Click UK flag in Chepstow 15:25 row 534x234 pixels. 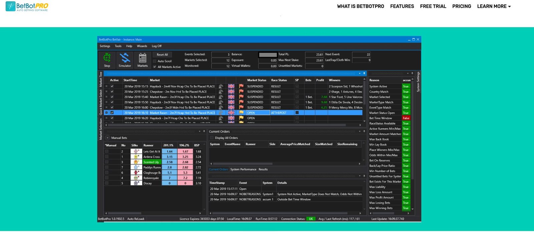(x=231, y=91)
